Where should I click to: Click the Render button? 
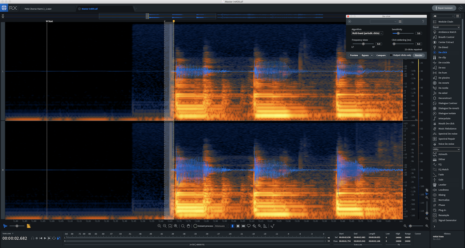click(418, 55)
